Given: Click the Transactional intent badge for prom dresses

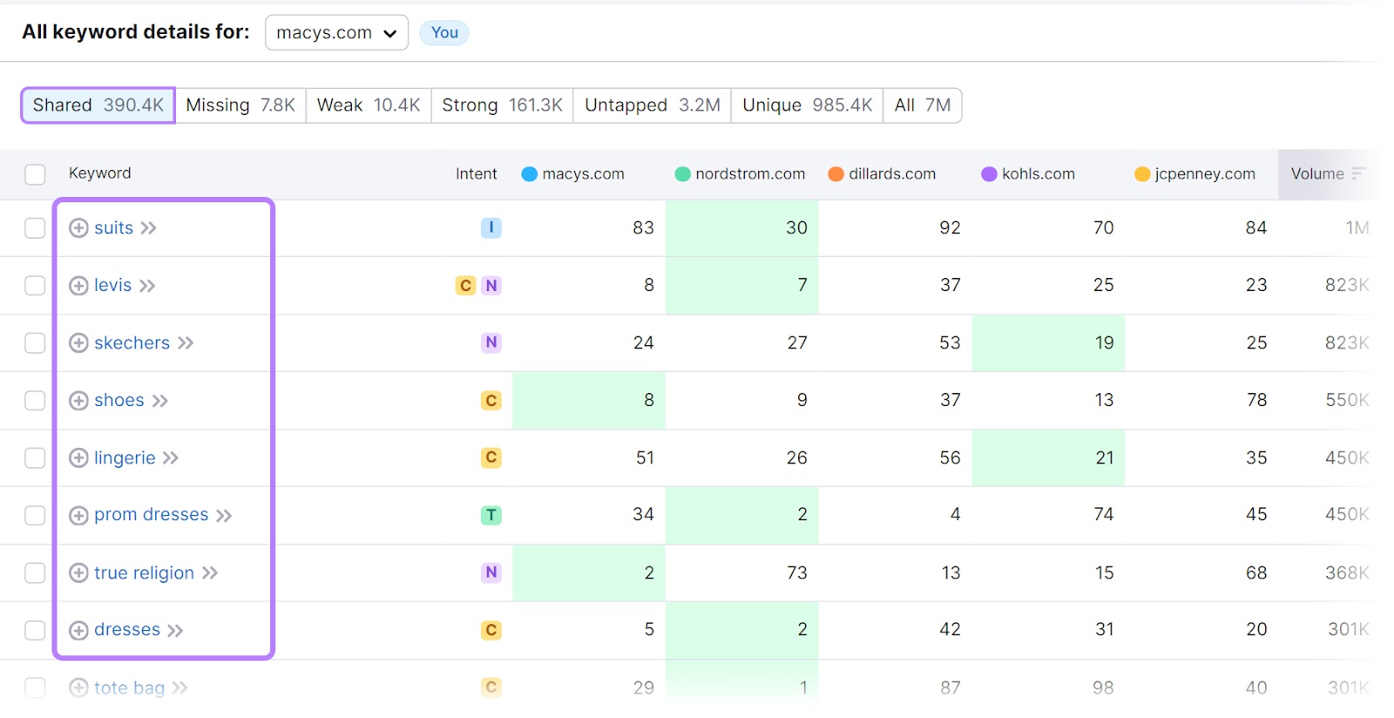Looking at the screenshot, I should coord(491,515).
